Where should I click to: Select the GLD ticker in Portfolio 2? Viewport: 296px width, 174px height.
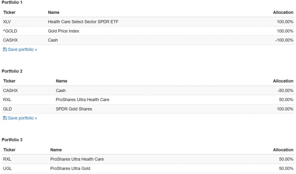7,109
